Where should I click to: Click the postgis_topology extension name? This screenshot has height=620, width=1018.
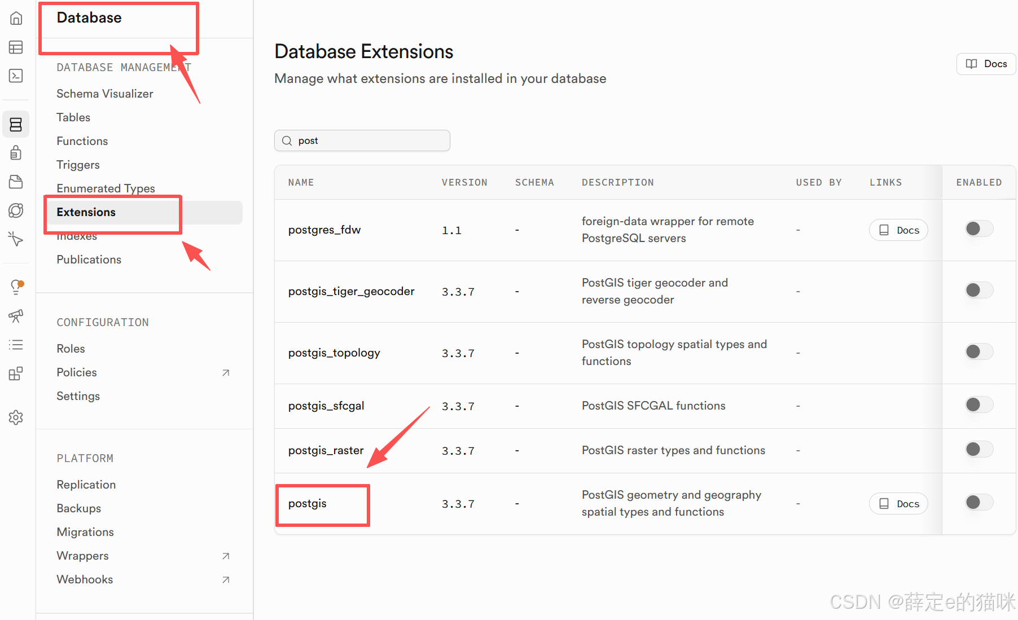334,353
